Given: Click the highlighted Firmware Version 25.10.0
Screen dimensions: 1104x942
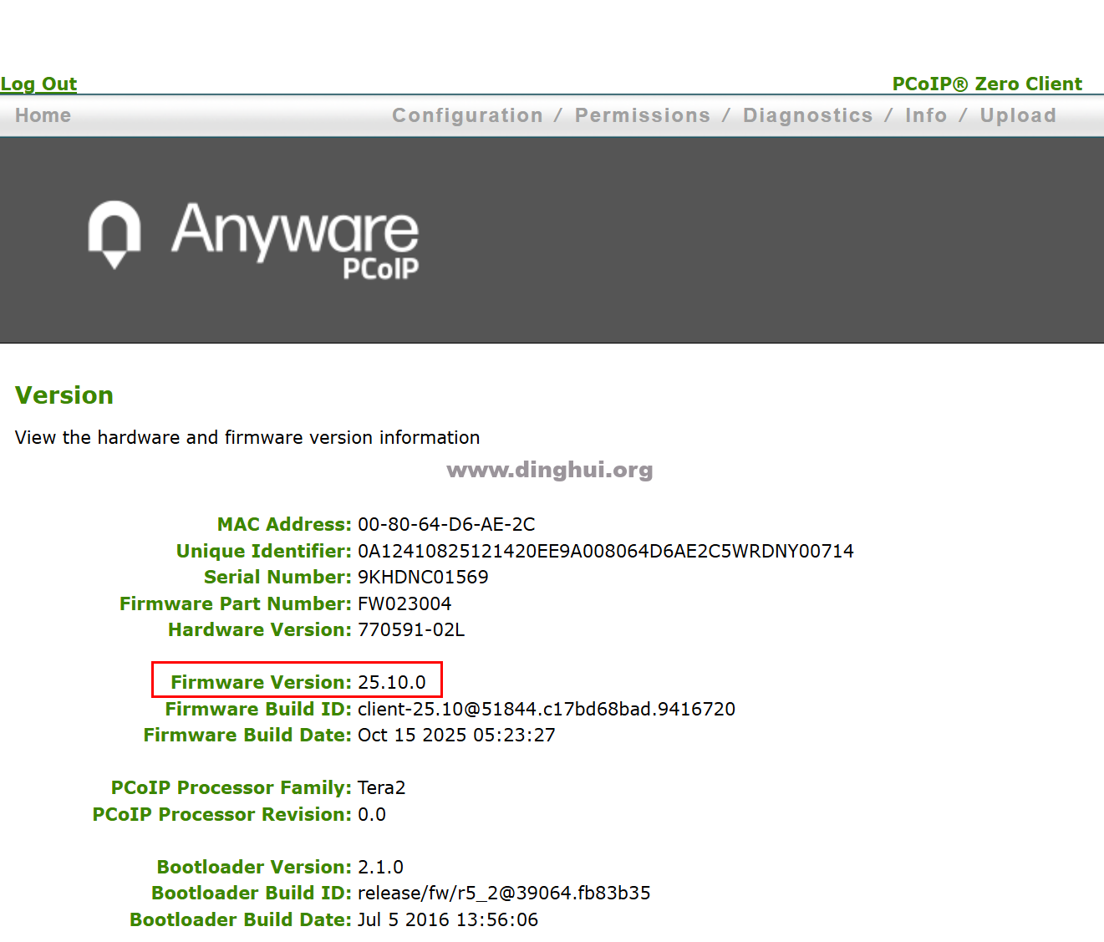Looking at the screenshot, I should coord(391,683).
